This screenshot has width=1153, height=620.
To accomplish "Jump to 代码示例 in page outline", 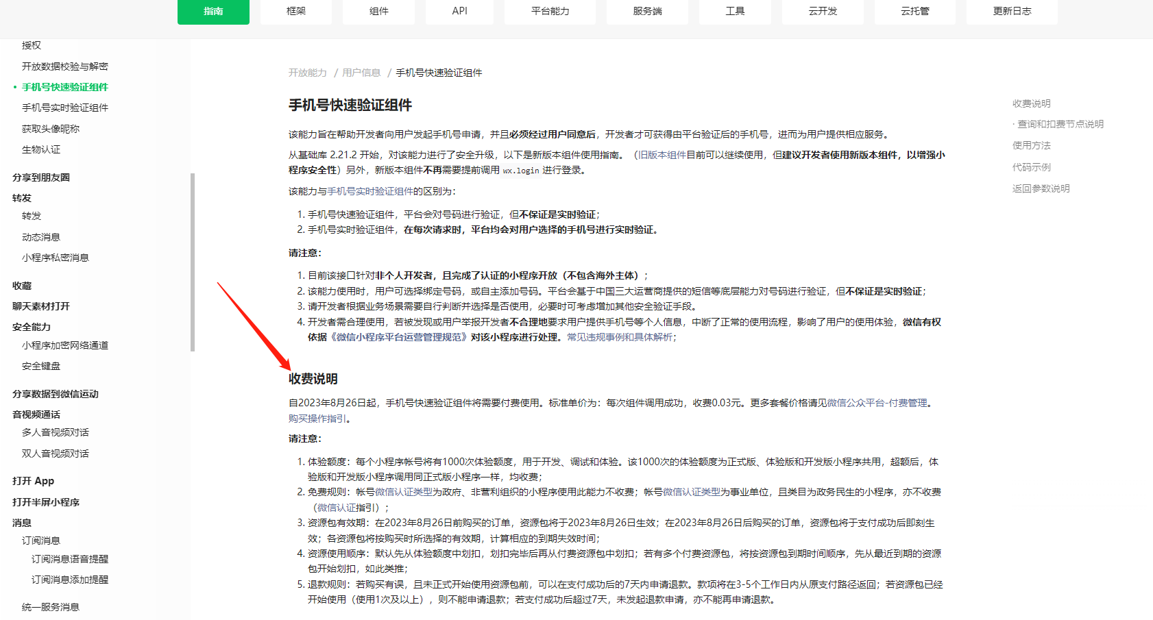I will [x=1032, y=167].
